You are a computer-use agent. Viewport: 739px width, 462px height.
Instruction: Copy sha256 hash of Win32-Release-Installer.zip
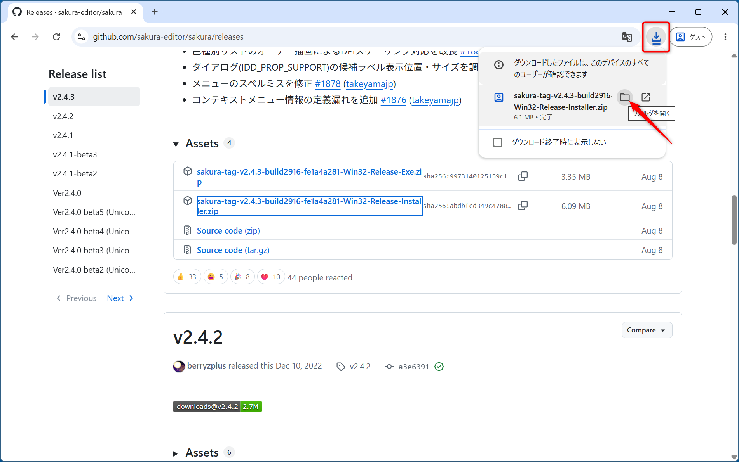523,206
